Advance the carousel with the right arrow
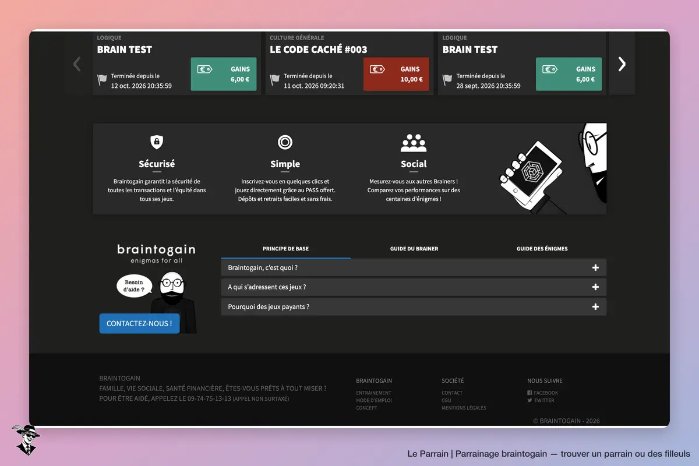 click(622, 64)
